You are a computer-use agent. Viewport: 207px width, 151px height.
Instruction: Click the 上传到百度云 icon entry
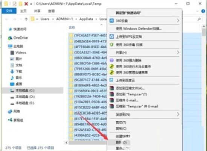click(x=112, y=80)
